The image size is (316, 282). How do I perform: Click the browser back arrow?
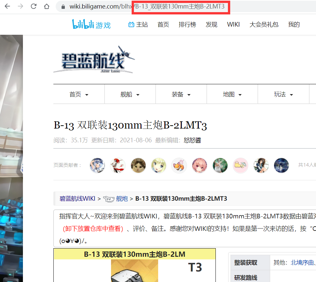pyautogui.click(x=8, y=7)
